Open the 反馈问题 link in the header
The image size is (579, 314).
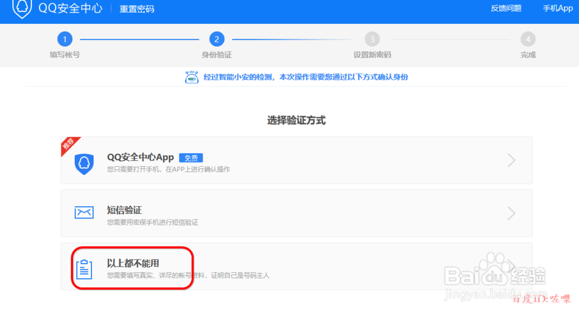[506, 8]
